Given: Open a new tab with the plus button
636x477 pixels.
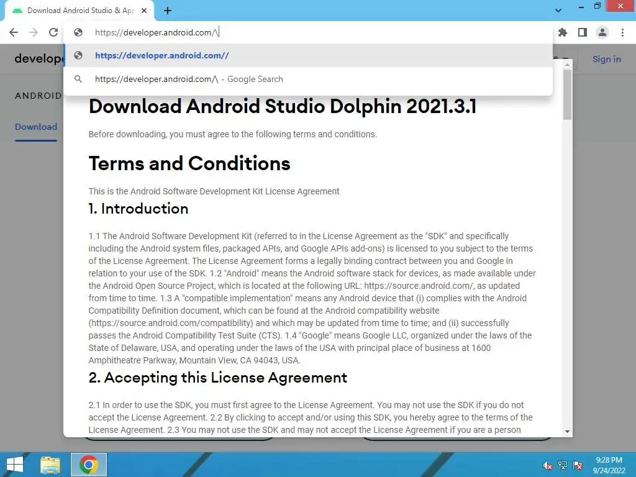Looking at the screenshot, I should point(168,11).
